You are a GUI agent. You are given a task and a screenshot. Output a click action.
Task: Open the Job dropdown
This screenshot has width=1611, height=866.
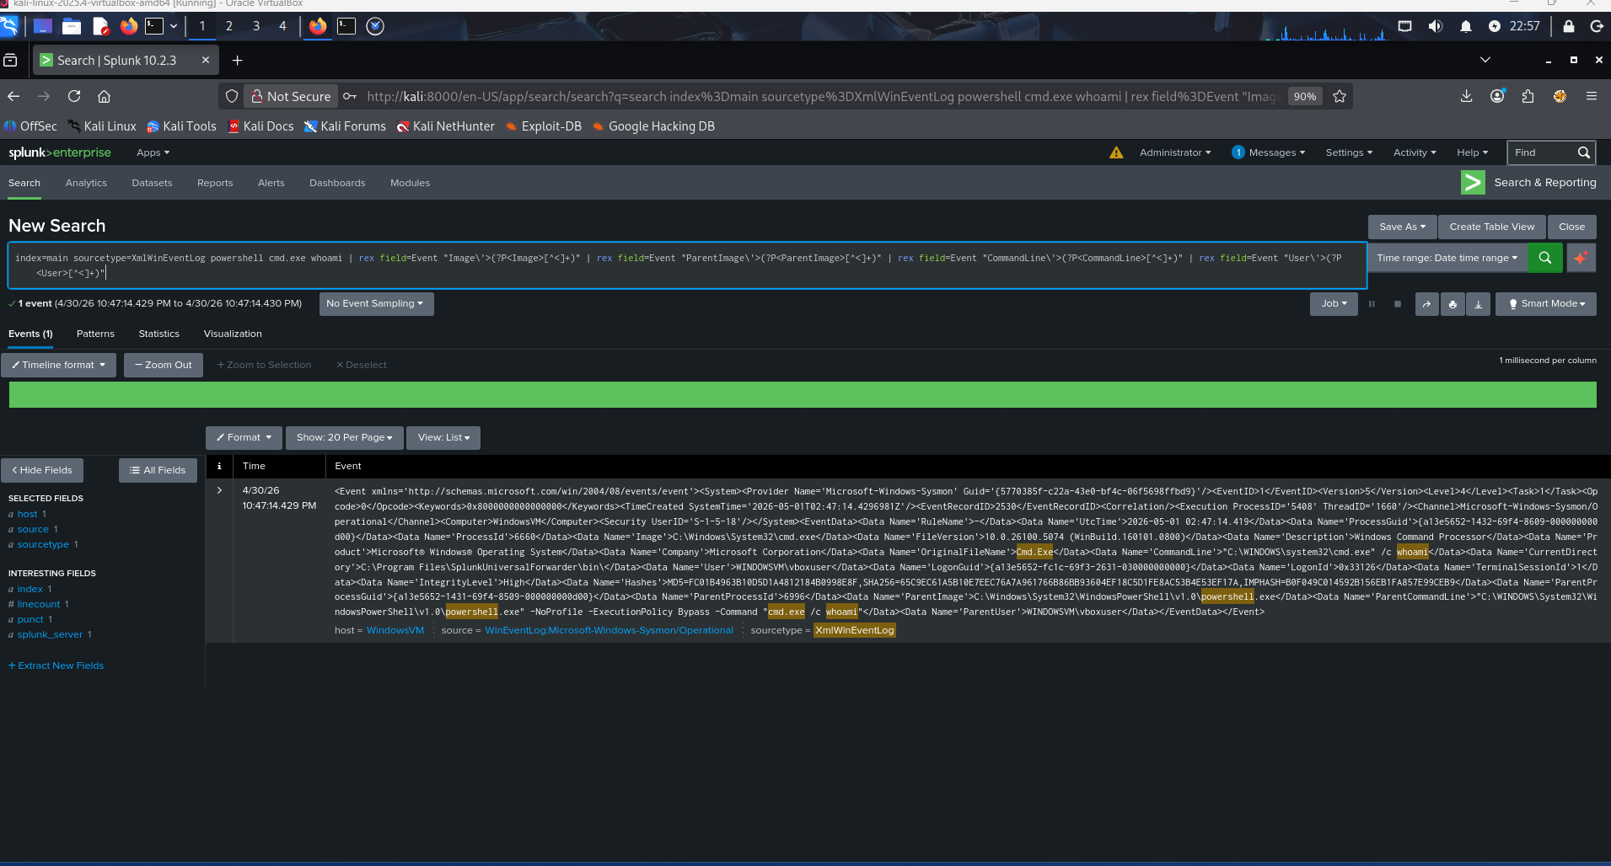pyautogui.click(x=1334, y=304)
